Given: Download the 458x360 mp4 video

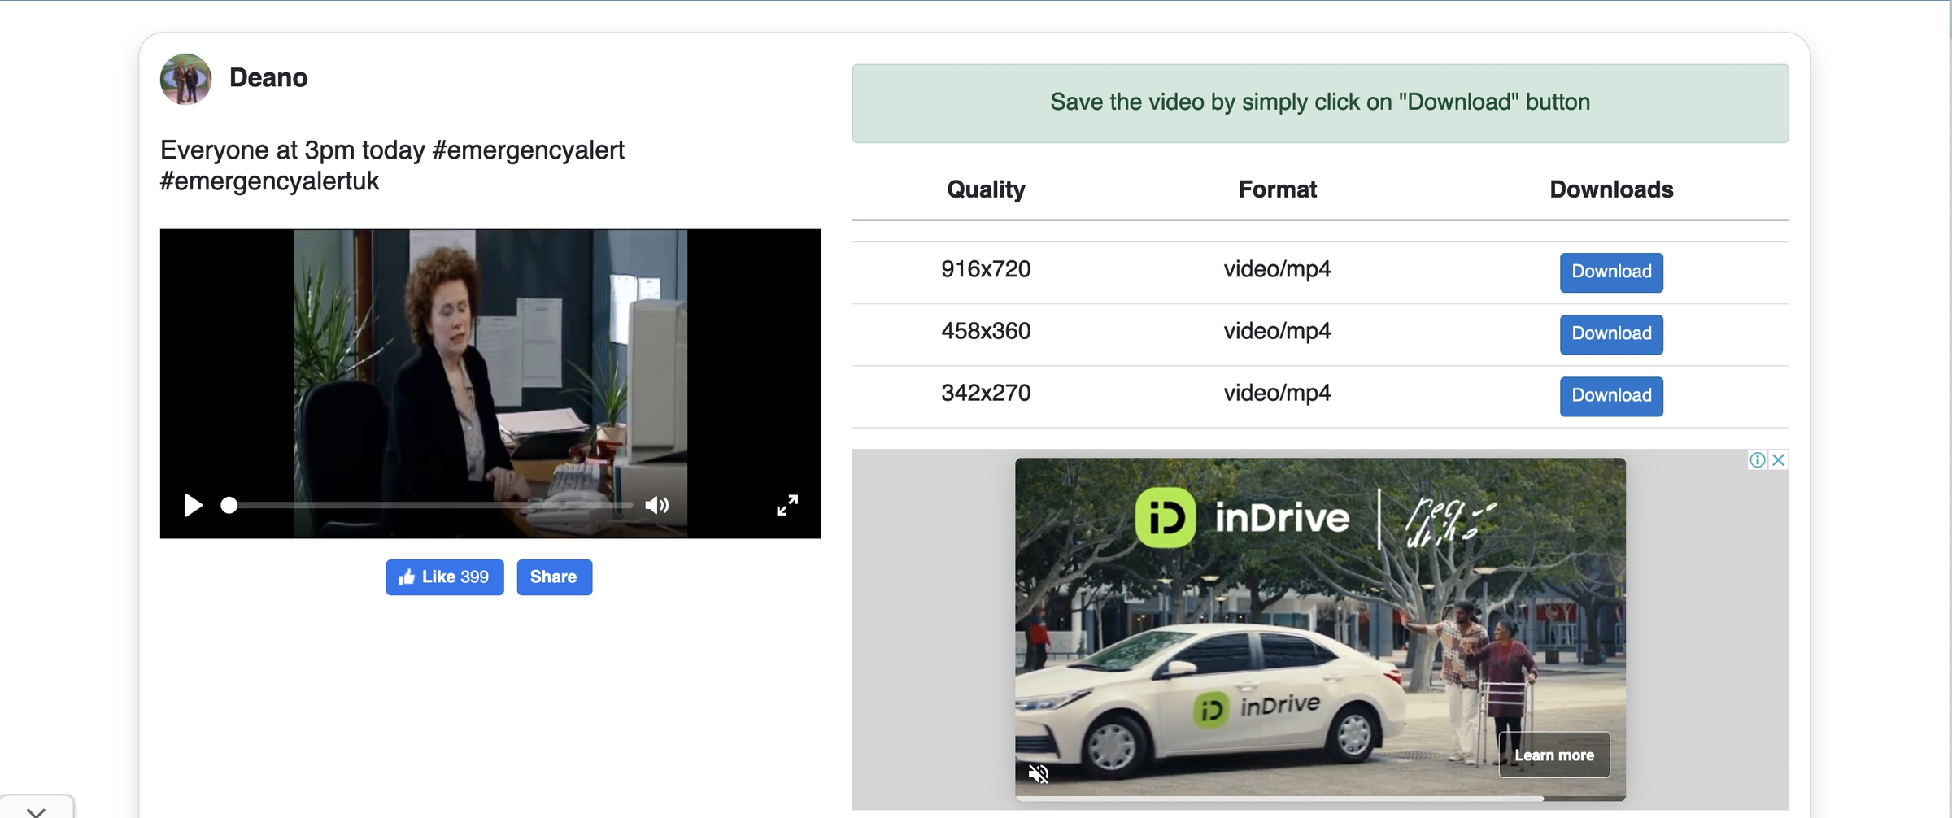Looking at the screenshot, I should [x=1610, y=333].
